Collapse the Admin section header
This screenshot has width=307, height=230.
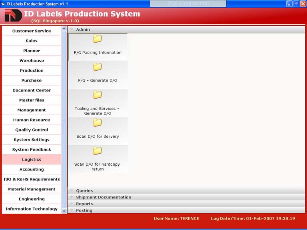tap(83, 30)
